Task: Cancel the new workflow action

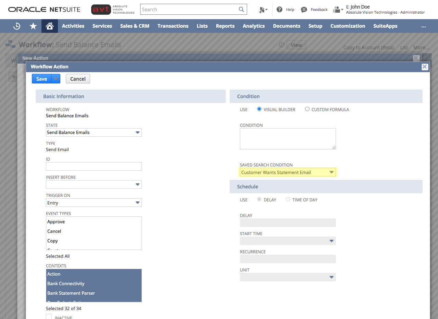Action: (77, 79)
